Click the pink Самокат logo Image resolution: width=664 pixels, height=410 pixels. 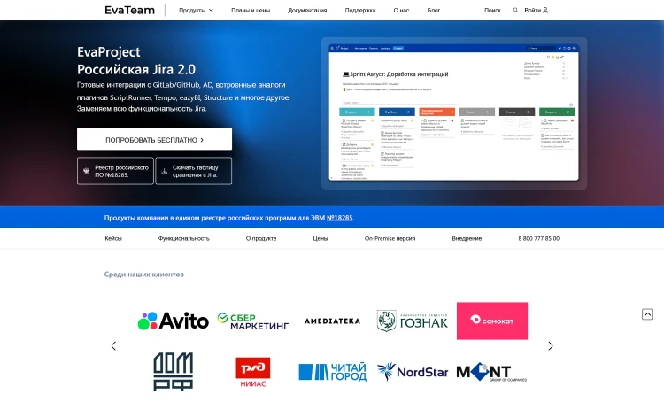(x=492, y=321)
